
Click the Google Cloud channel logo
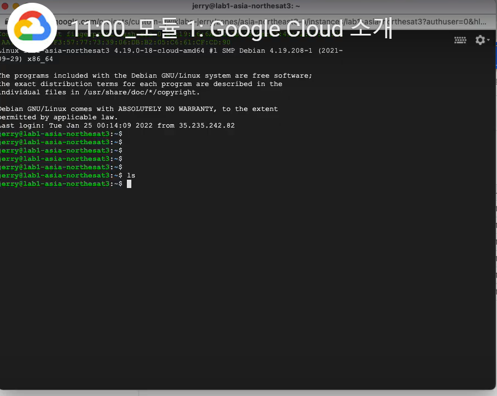[32, 27]
